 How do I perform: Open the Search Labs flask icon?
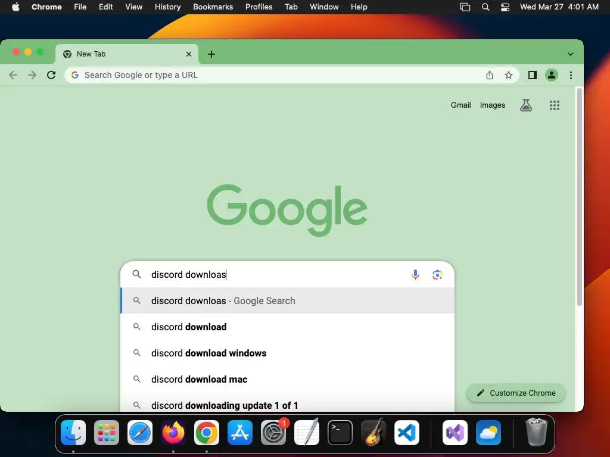526,105
